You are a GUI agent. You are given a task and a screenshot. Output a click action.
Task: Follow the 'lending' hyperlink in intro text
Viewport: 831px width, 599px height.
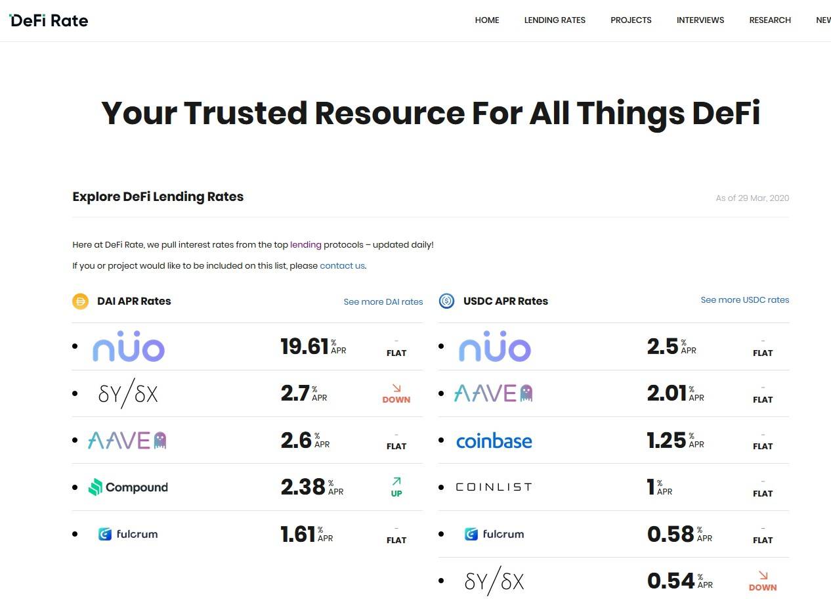click(306, 245)
